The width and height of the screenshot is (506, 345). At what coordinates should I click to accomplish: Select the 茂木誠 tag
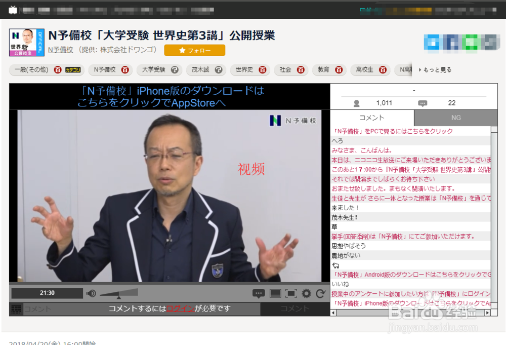(x=200, y=70)
